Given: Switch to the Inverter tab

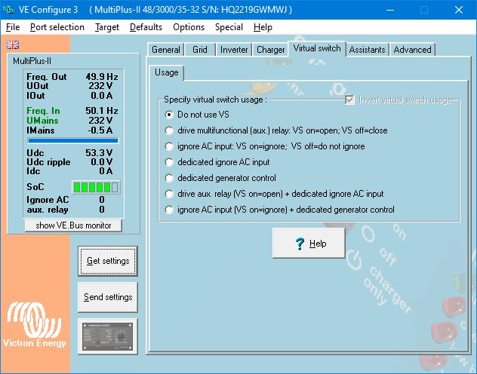Looking at the screenshot, I should (233, 50).
